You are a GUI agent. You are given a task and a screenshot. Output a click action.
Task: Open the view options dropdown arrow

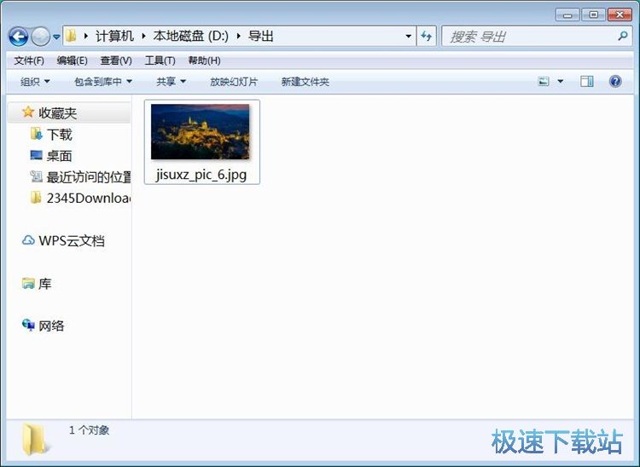click(561, 82)
